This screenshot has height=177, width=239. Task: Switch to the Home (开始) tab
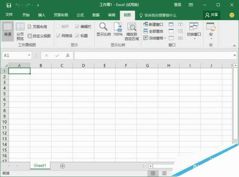click(x=26, y=15)
